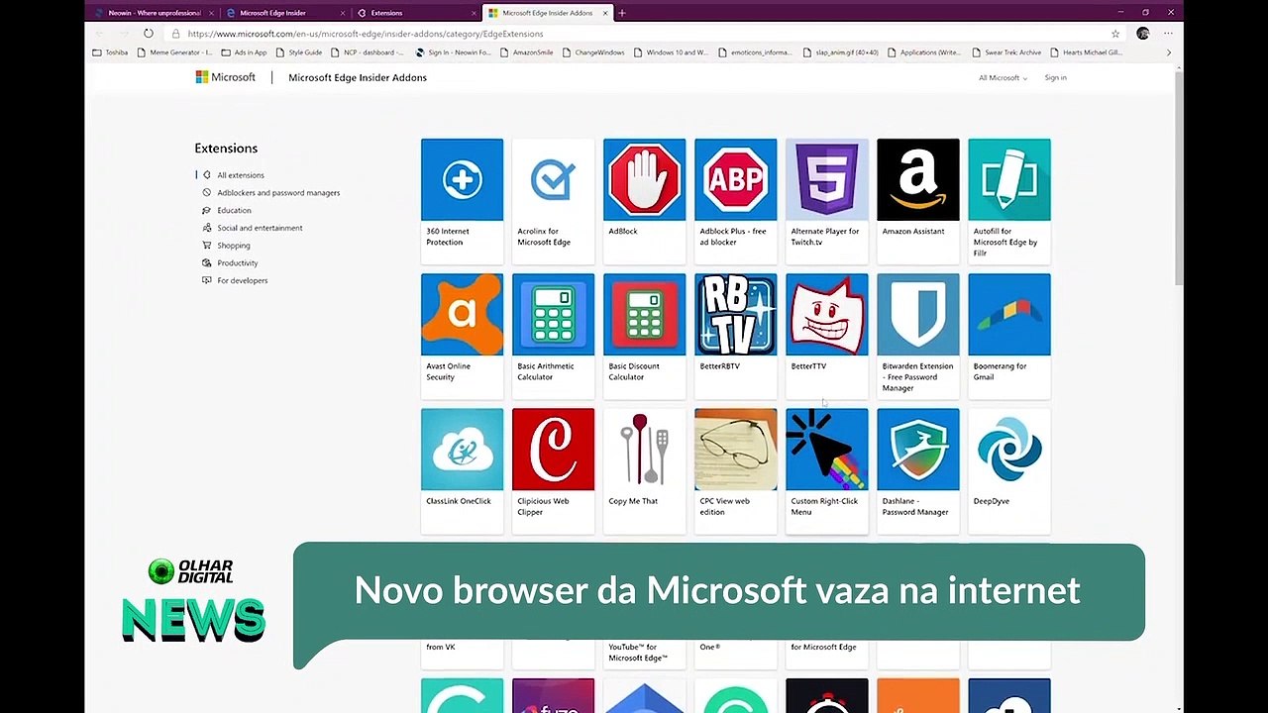This screenshot has width=1268, height=713.
Task: Open the BetterRBTV extension icon
Action: [735, 314]
